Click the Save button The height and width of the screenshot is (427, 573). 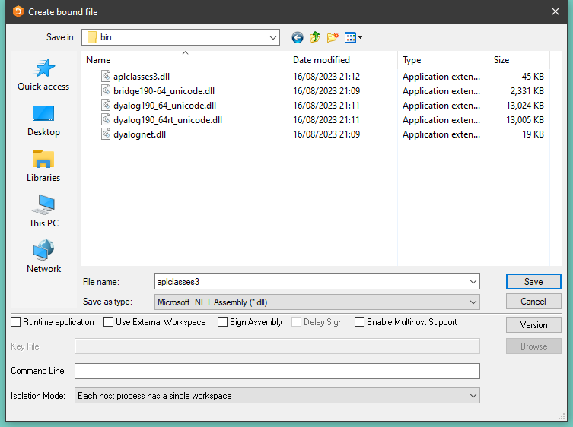tap(533, 281)
